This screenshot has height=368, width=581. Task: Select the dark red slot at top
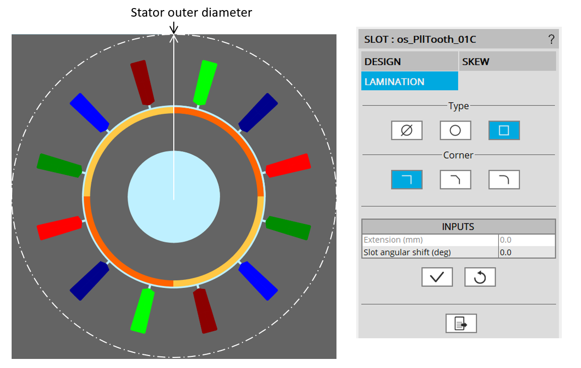coord(142,82)
